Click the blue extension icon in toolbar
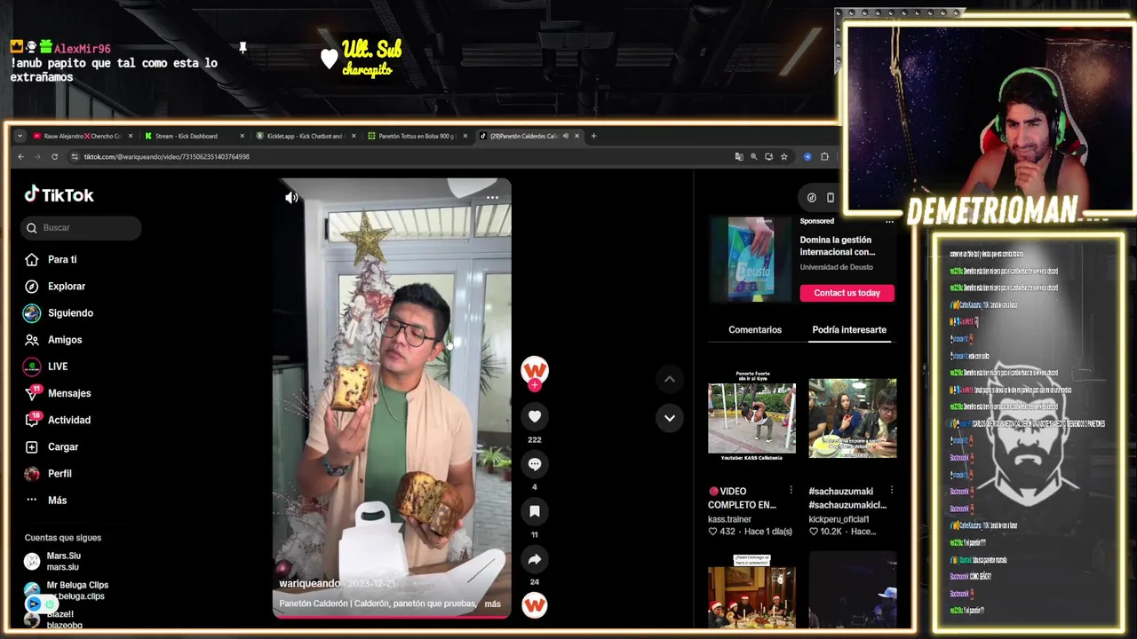The width and height of the screenshot is (1137, 639). pos(807,156)
